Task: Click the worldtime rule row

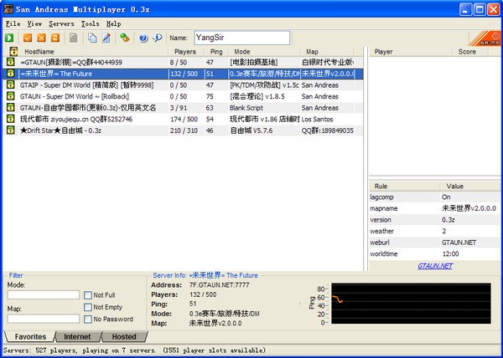Action: tap(434, 253)
